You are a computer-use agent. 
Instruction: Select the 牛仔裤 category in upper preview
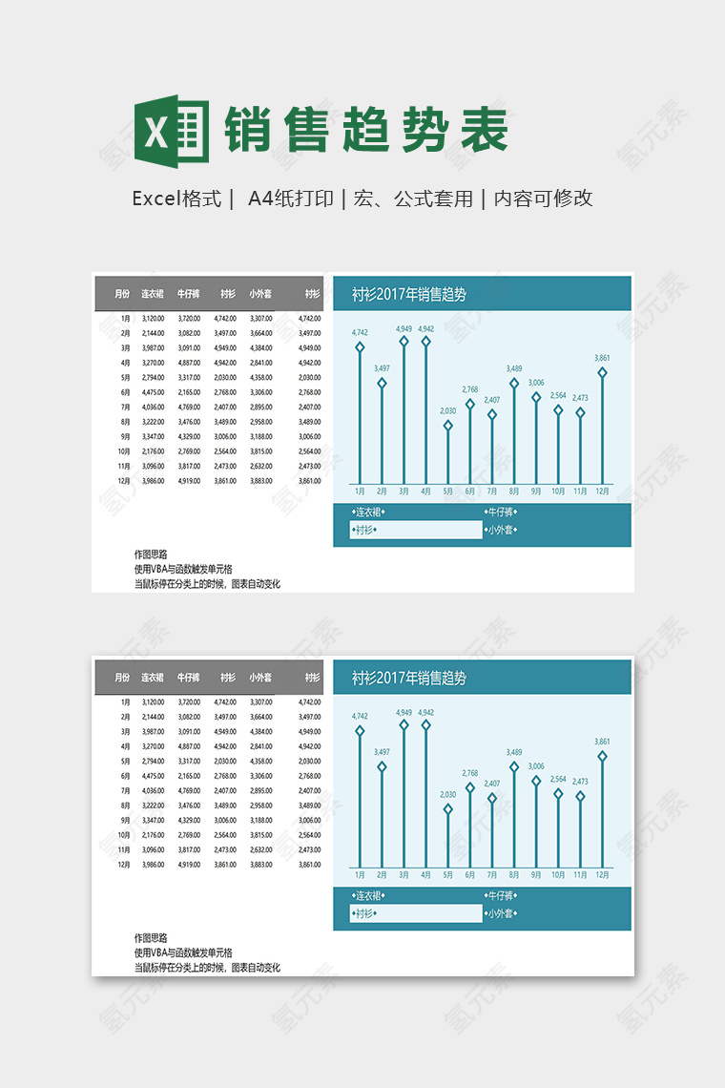(501, 512)
